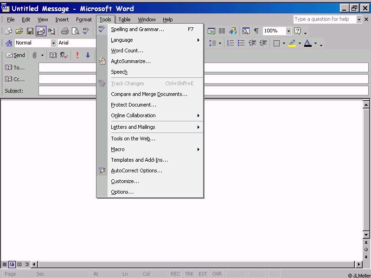Open the Zoom percentage dropdown

[x=288, y=31]
